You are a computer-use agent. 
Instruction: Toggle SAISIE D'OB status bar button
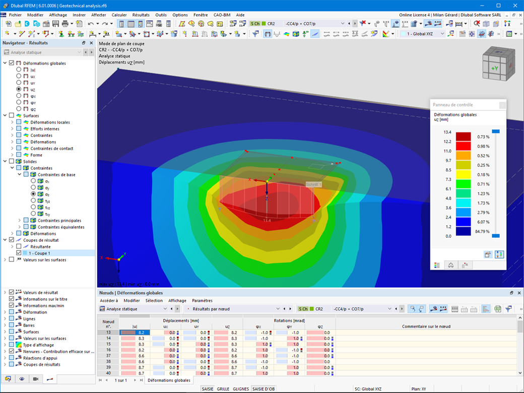[264, 389]
